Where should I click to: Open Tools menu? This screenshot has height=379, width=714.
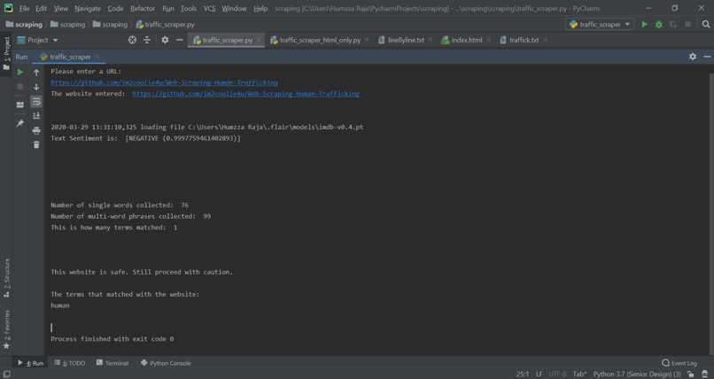pyautogui.click(x=189, y=8)
